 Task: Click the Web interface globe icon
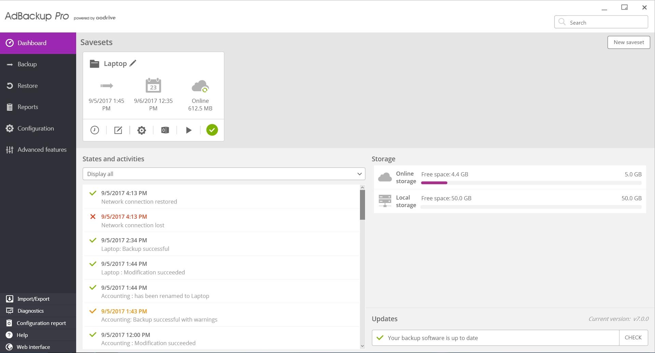tap(9, 347)
